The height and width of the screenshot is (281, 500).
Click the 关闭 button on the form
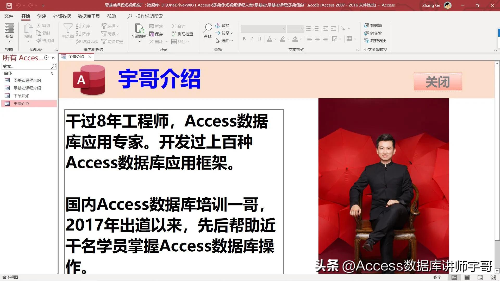tap(438, 81)
